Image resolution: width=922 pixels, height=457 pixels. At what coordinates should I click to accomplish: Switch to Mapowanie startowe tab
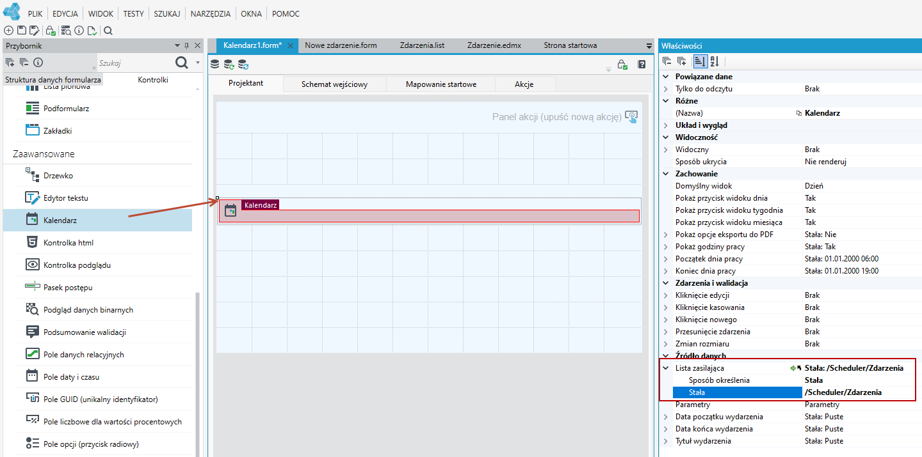(441, 84)
